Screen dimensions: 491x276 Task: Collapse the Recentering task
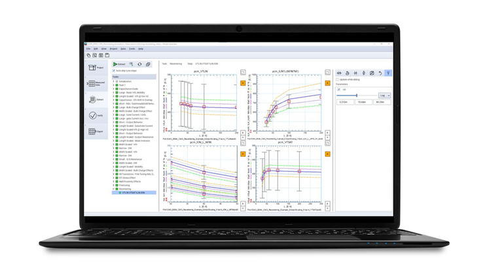coord(114,189)
